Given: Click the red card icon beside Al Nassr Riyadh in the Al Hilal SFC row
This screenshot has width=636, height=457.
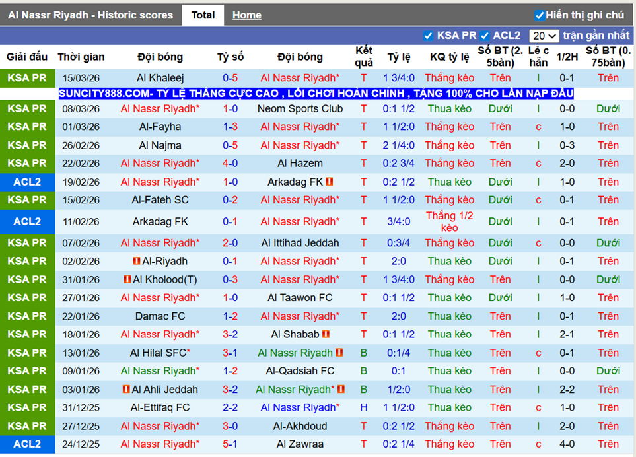Looking at the screenshot, I should (x=339, y=353).
